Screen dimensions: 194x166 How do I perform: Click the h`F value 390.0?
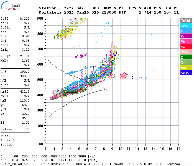pos(25,72)
